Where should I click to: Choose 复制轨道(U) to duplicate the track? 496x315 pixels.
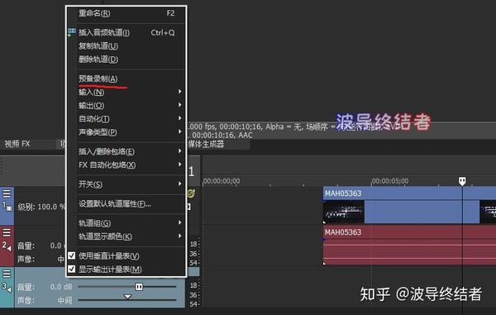click(126, 46)
